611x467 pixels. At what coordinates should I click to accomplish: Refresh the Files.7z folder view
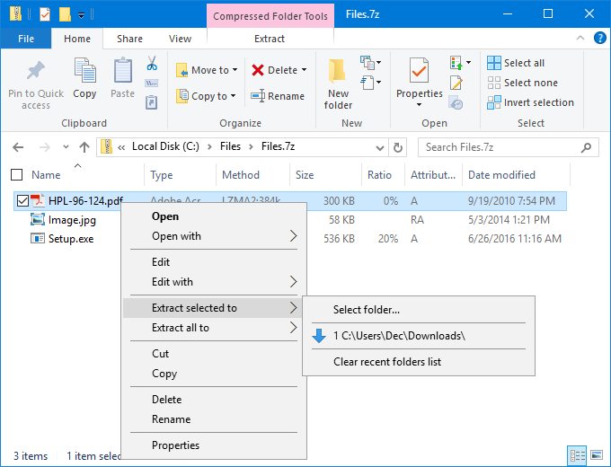tap(398, 147)
